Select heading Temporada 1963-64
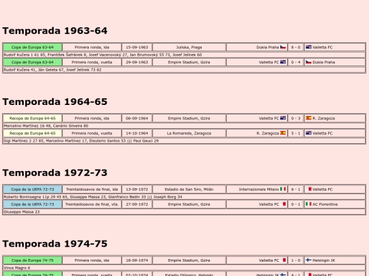Screen dimensions: 369x276 (55, 31)
